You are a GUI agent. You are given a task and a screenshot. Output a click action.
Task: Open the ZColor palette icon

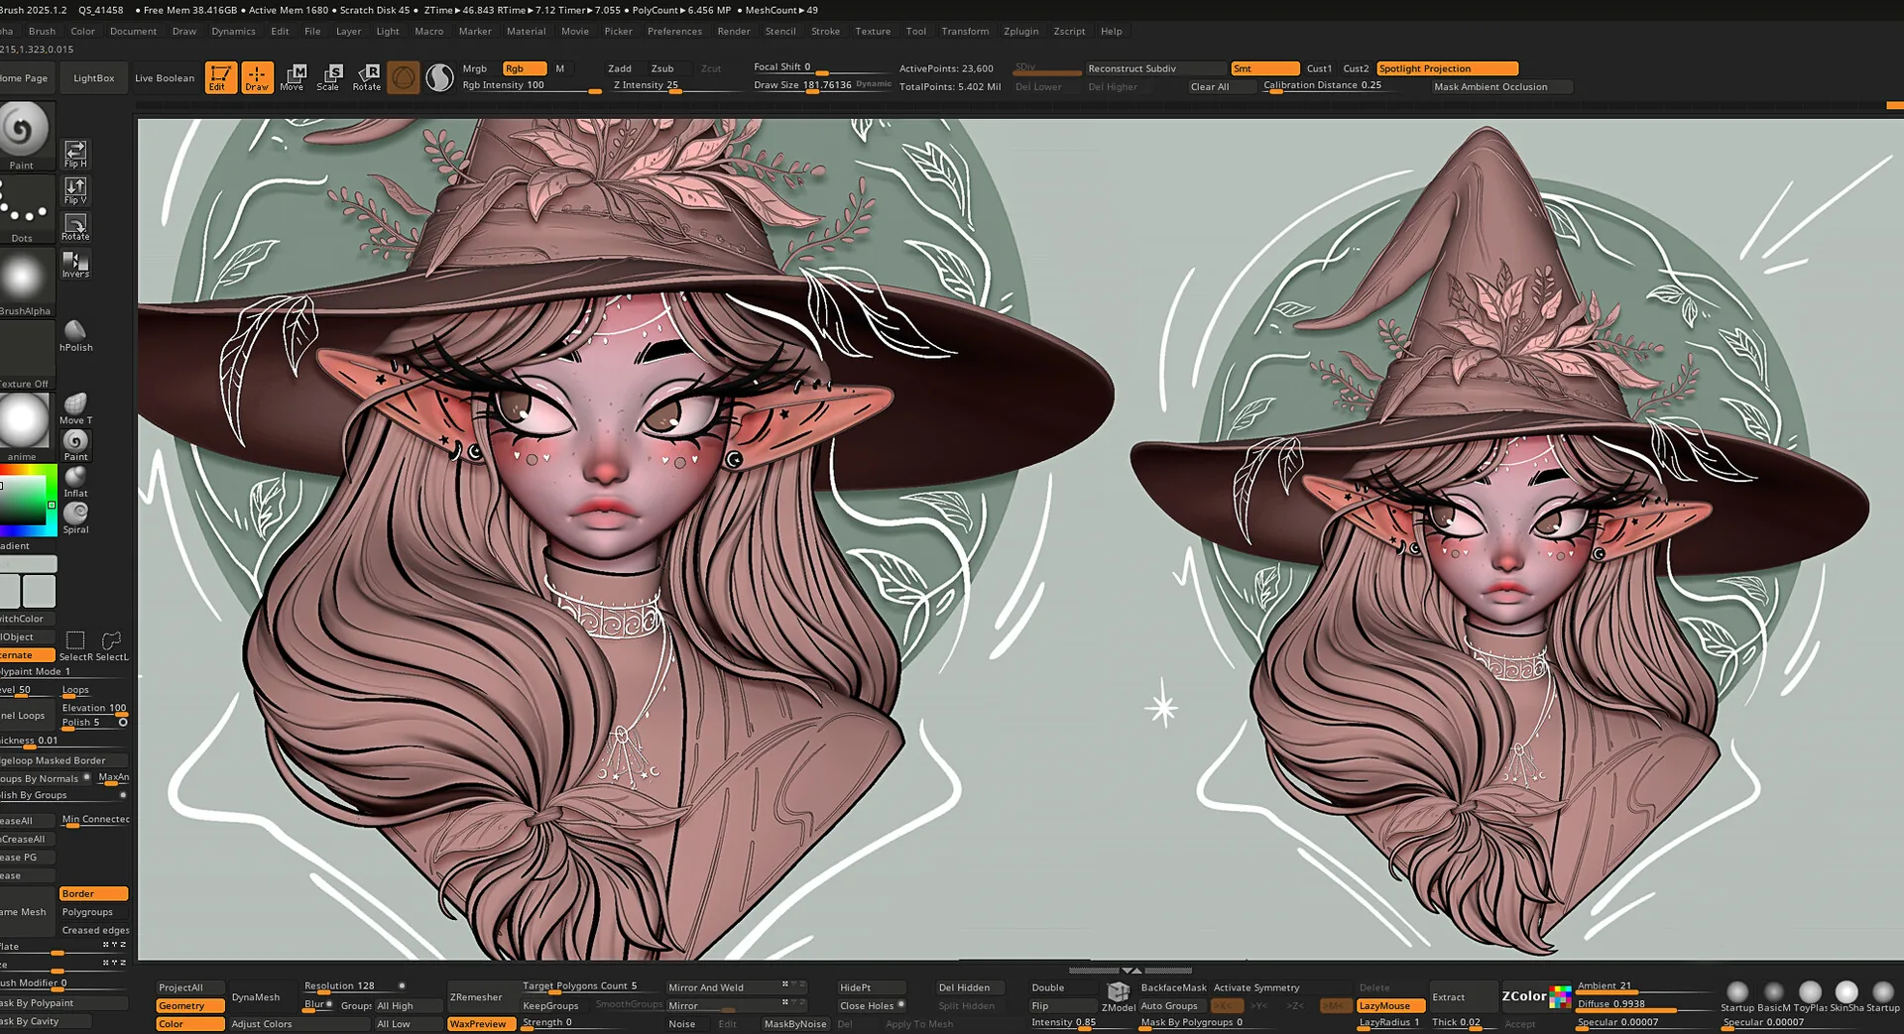(x=1536, y=996)
